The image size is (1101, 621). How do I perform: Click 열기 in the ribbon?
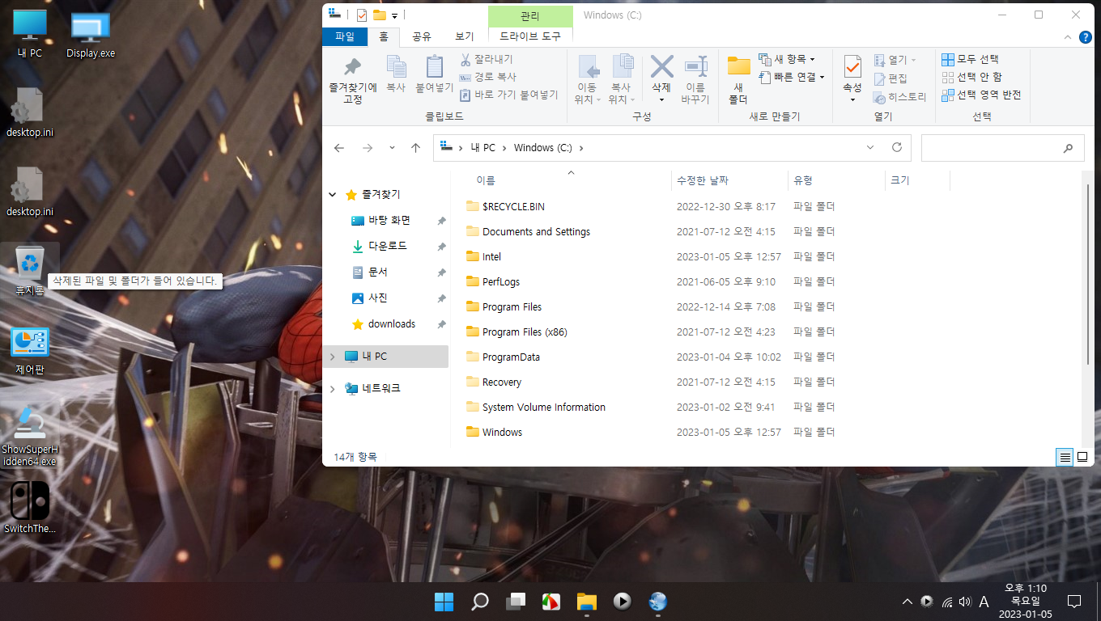tap(895, 60)
